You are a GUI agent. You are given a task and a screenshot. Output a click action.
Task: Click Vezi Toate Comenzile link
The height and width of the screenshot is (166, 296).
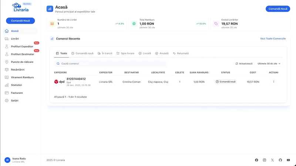(x=273, y=39)
